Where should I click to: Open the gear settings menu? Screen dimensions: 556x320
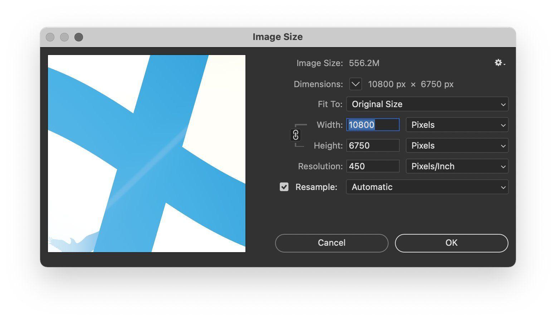[499, 63]
